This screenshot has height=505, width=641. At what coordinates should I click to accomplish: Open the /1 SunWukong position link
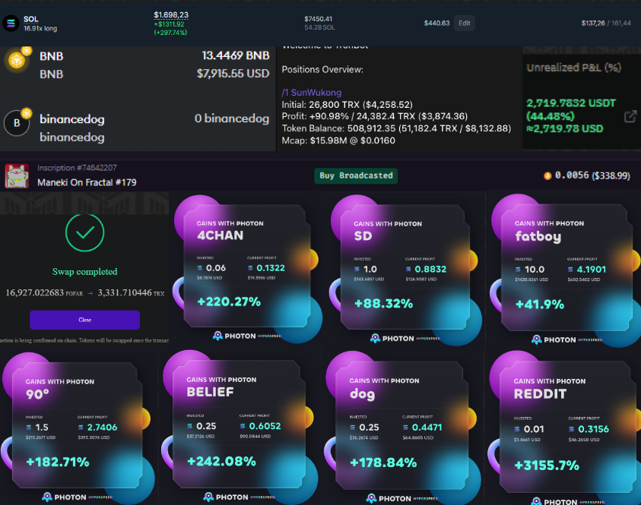coord(312,93)
